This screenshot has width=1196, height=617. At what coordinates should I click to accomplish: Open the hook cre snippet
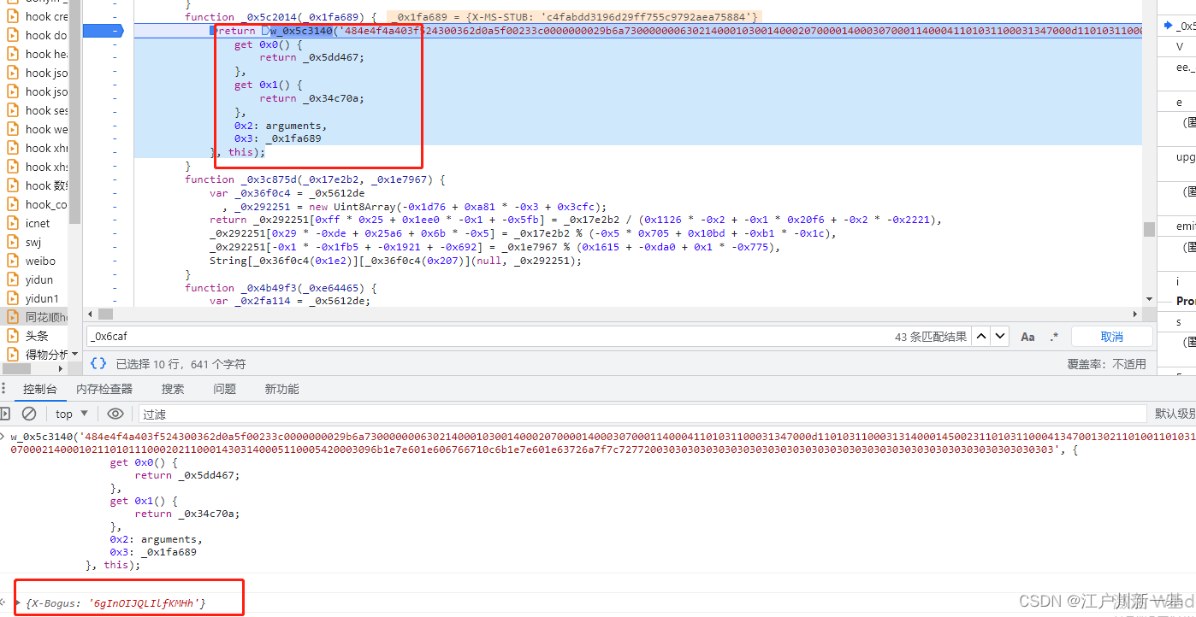coord(46,16)
